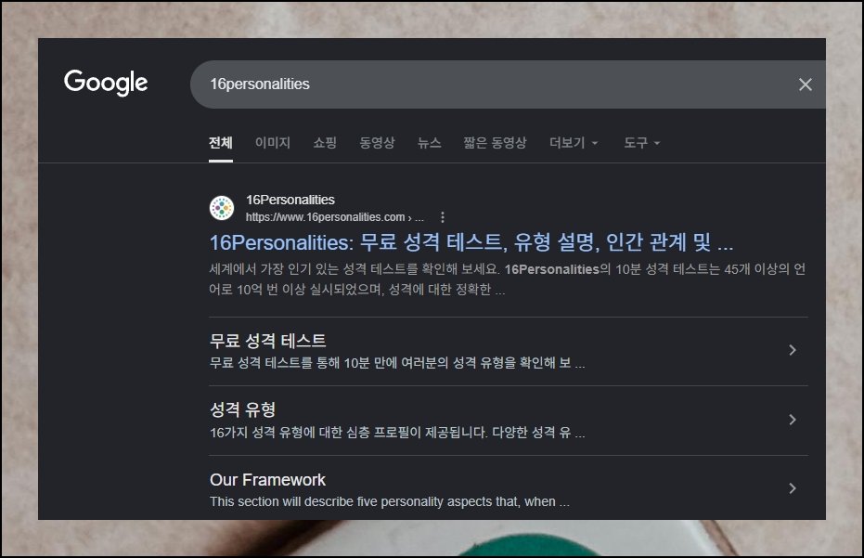Clear the search box with the X icon
This screenshot has width=864, height=558.
[805, 84]
